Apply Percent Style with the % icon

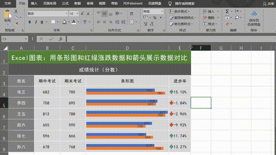point(155,18)
